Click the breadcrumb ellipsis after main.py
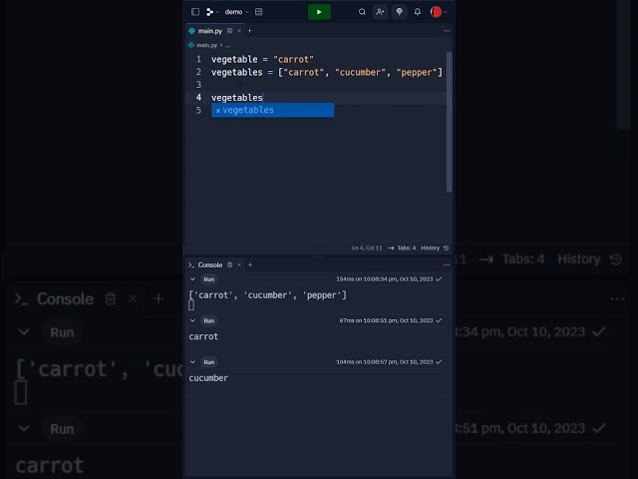This screenshot has width=638, height=479. pos(227,46)
